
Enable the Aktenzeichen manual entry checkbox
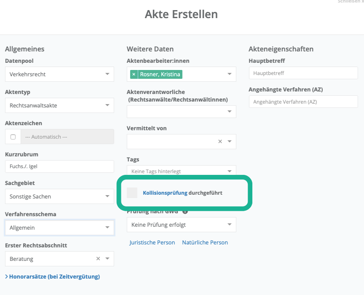[x=13, y=137]
